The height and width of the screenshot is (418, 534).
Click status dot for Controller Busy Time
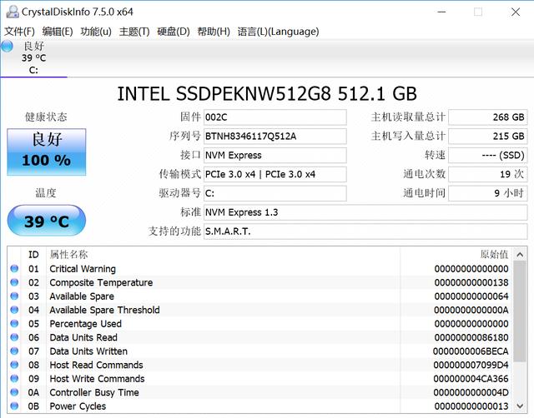(x=14, y=392)
